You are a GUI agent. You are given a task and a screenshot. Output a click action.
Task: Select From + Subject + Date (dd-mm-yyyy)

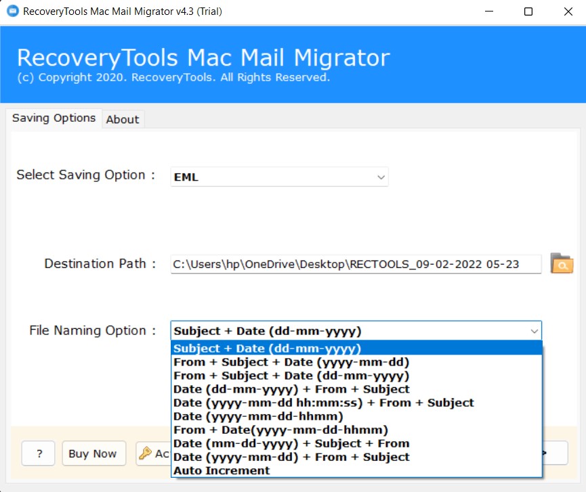click(x=356, y=376)
